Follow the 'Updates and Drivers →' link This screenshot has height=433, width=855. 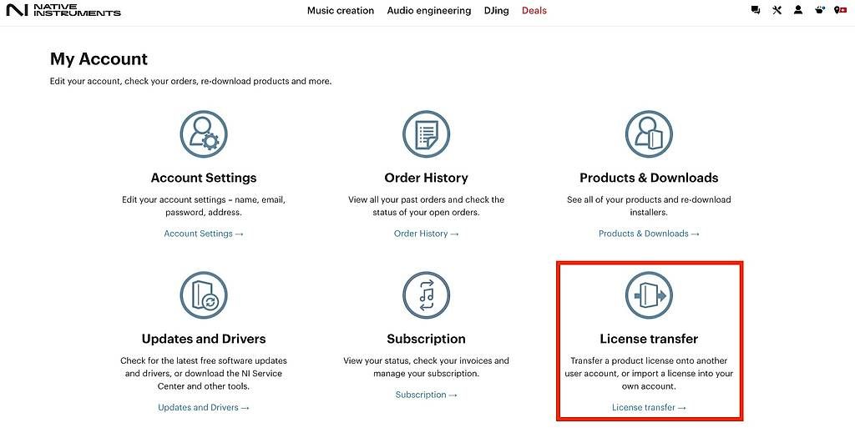click(204, 407)
